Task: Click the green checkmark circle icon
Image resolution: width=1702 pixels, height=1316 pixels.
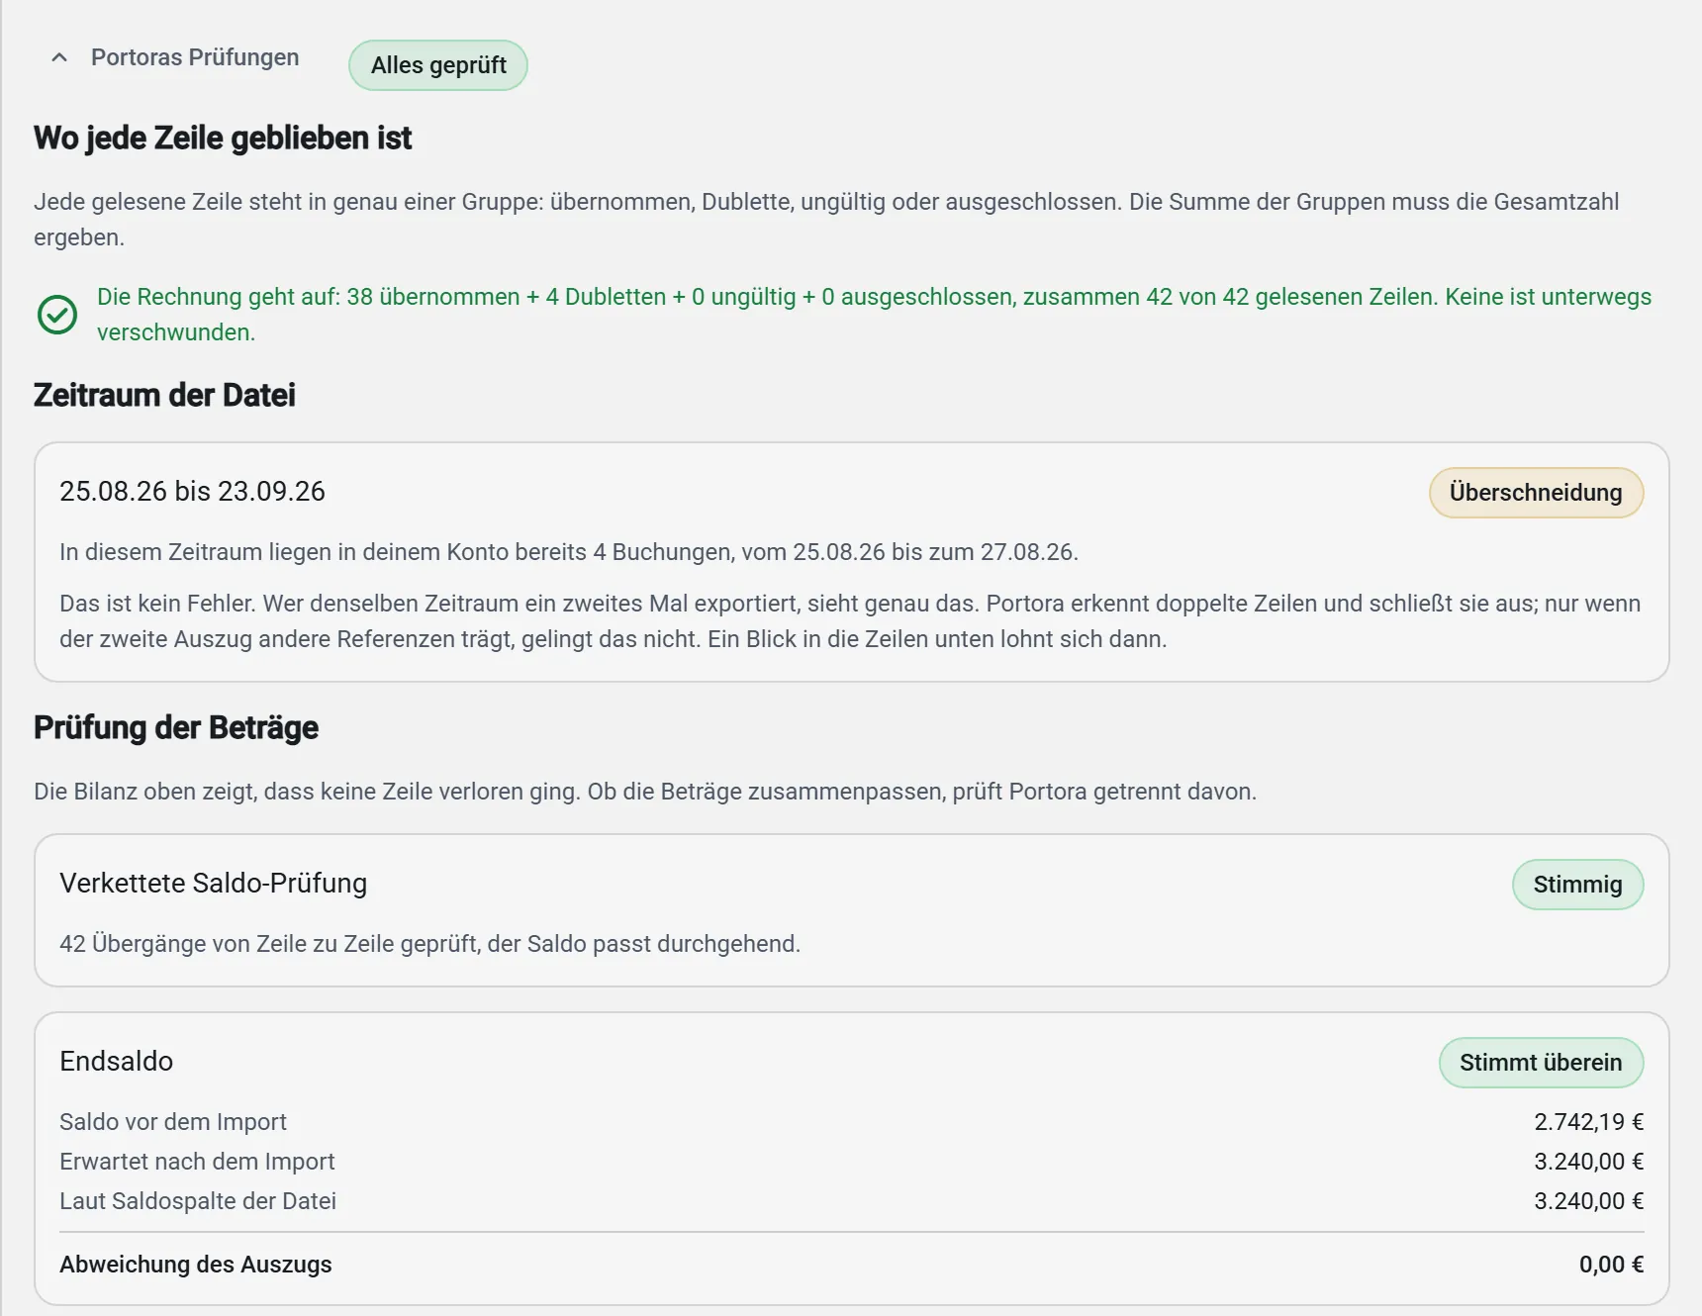Action: (57, 315)
